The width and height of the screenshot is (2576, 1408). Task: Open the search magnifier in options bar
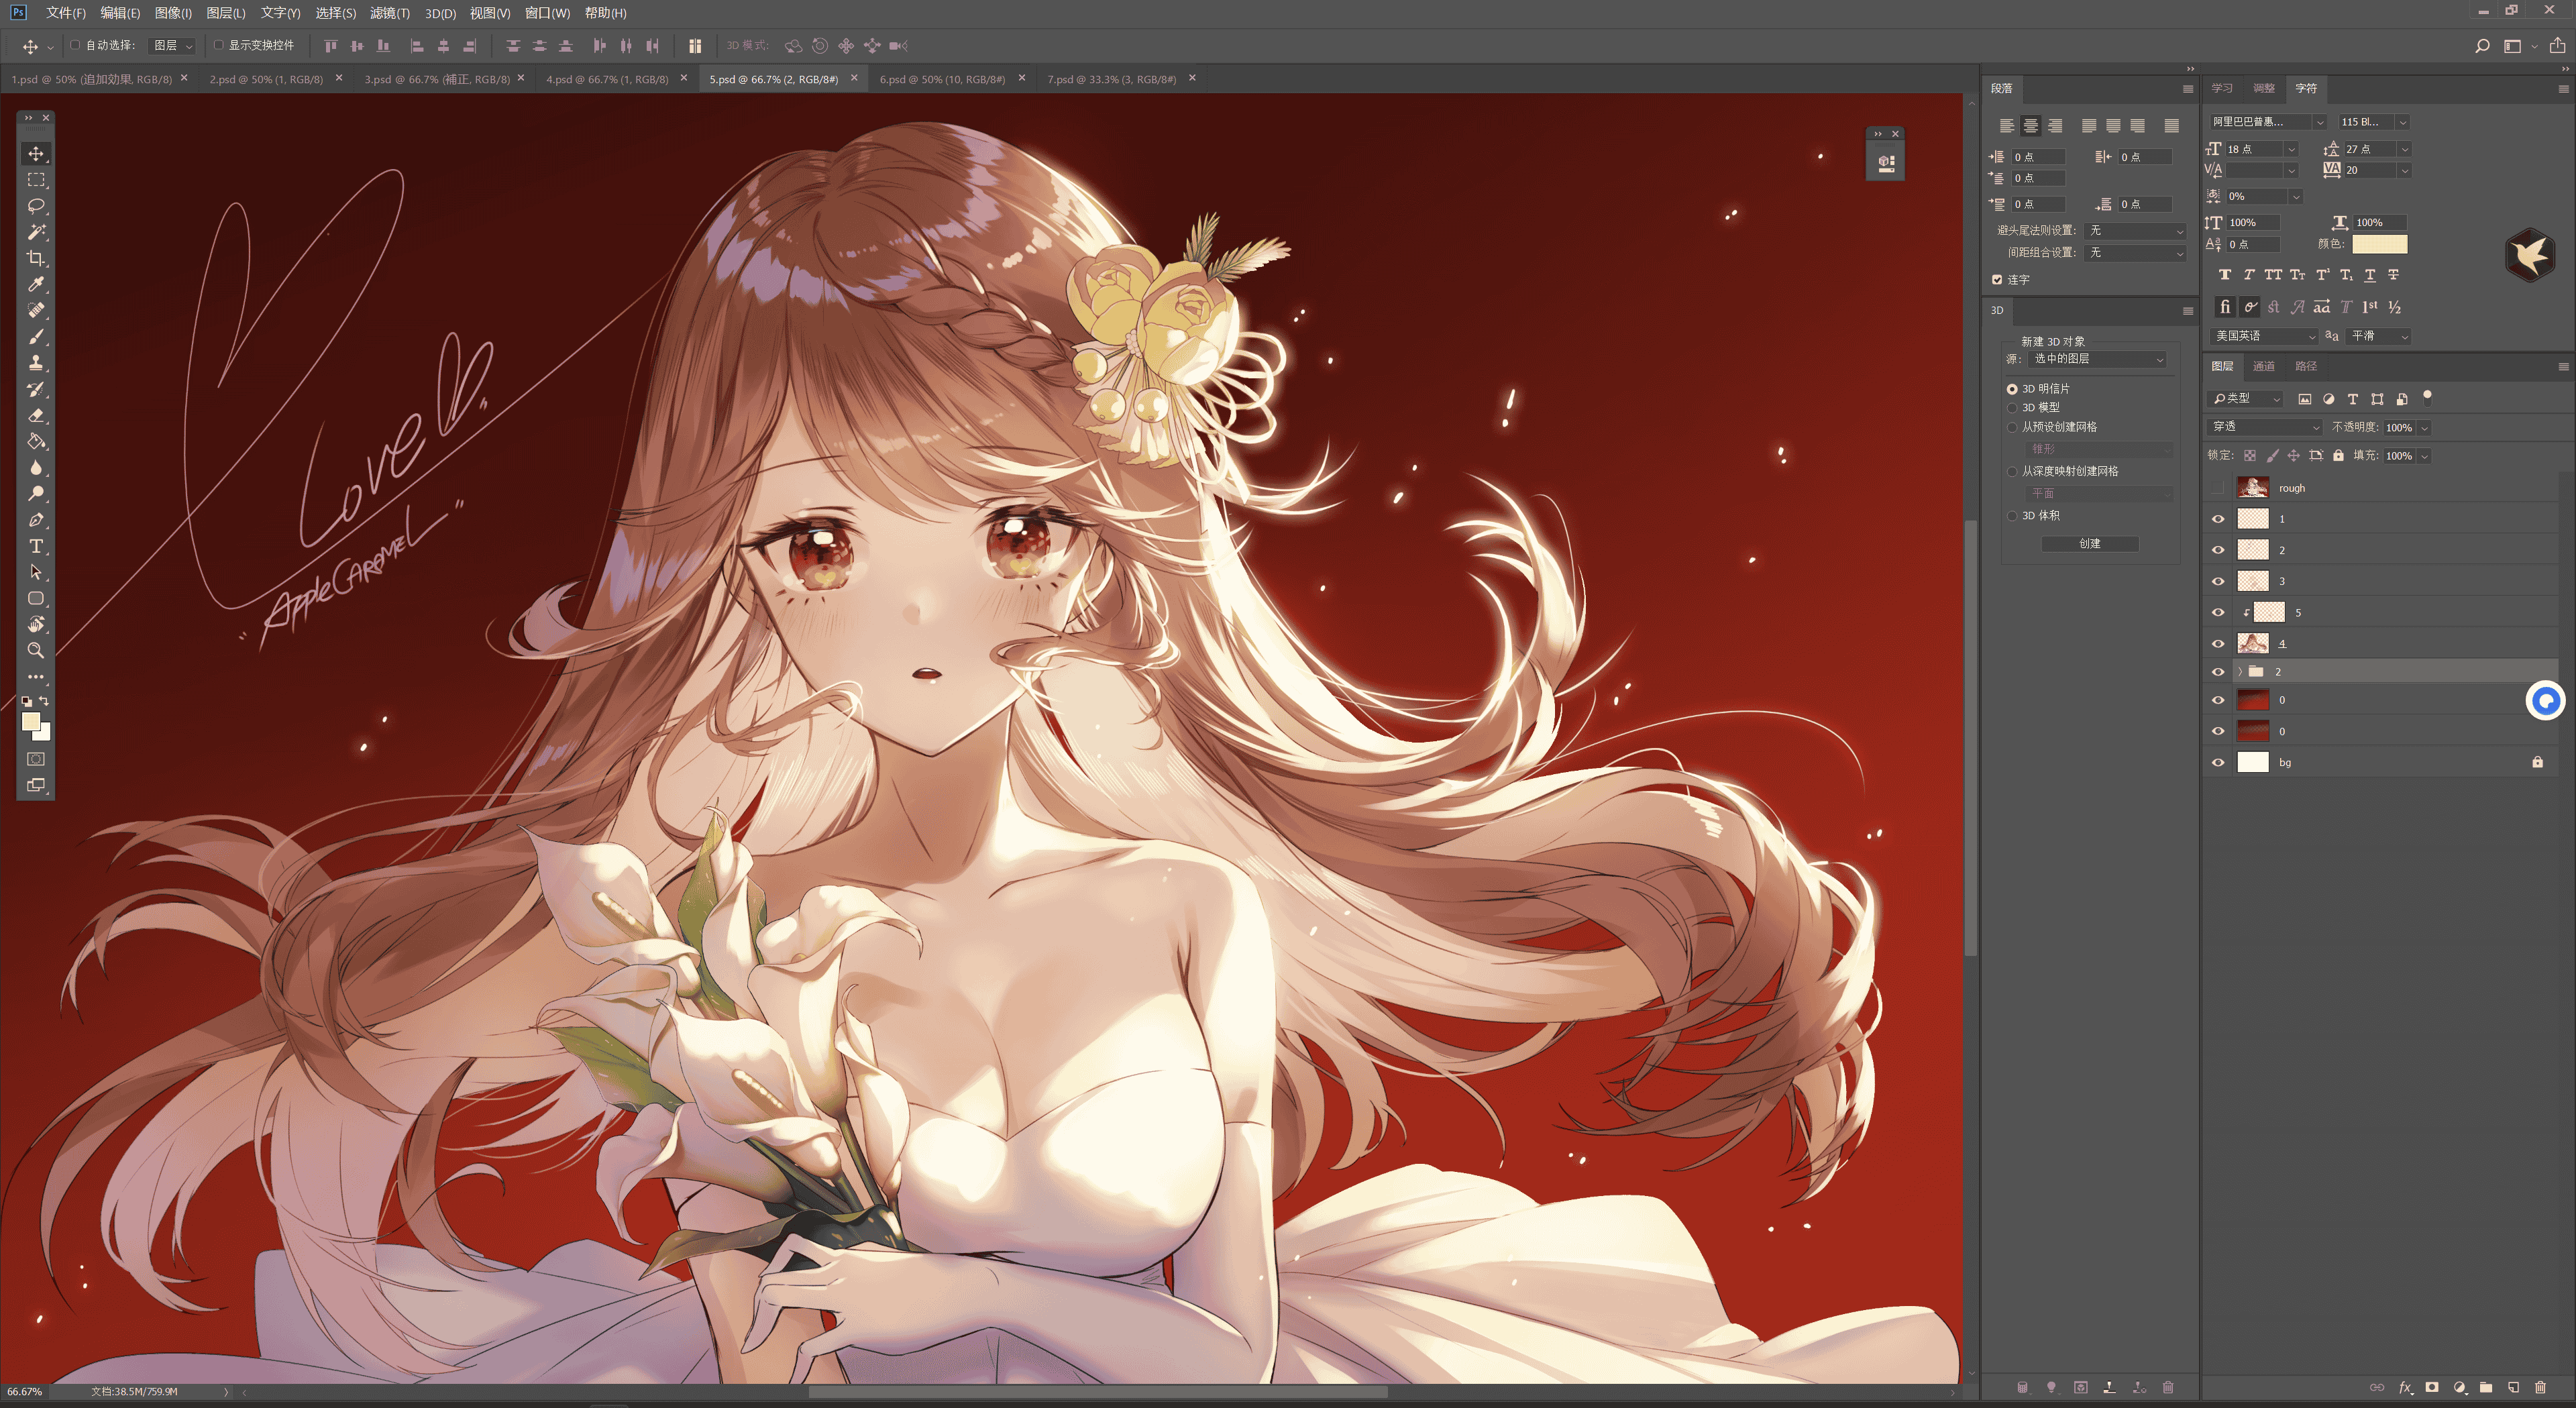pos(2482,46)
